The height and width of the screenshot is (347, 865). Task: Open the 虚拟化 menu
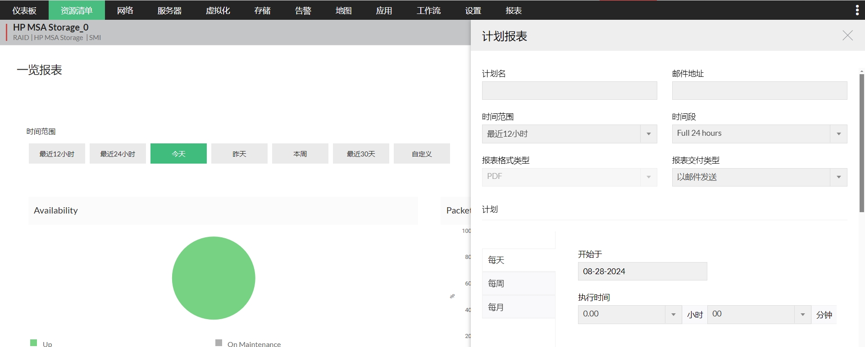coord(218,10)
